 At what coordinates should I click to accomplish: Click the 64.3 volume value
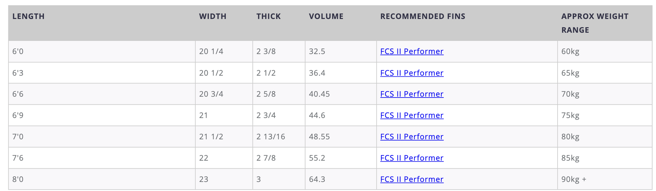click(x=317, y=179)
